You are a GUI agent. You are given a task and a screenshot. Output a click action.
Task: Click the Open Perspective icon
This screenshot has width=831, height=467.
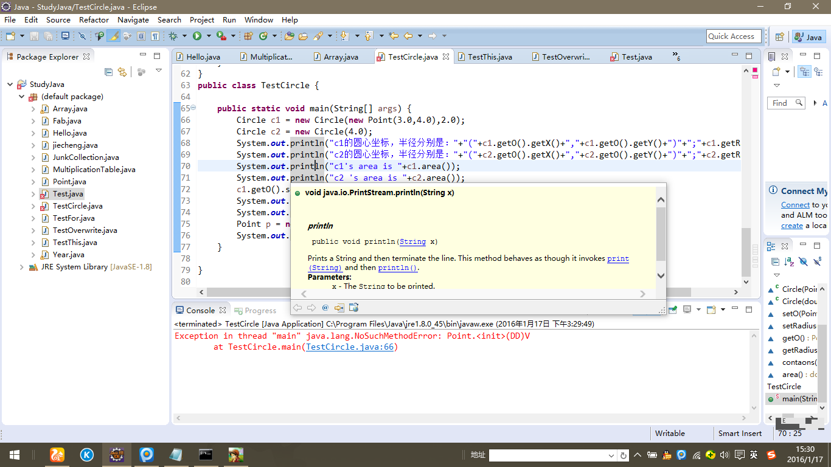(779, 37)
